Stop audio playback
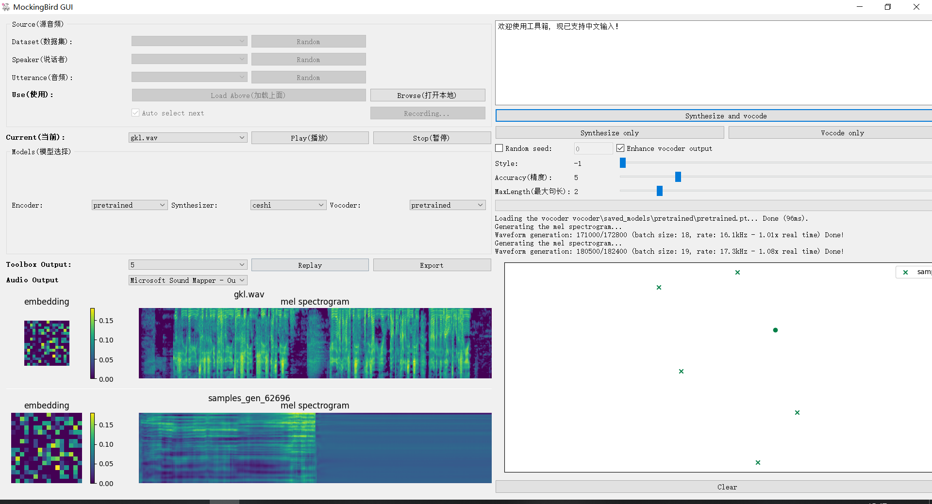The width and height of the screenshot is (932, 504). [432, 138]
